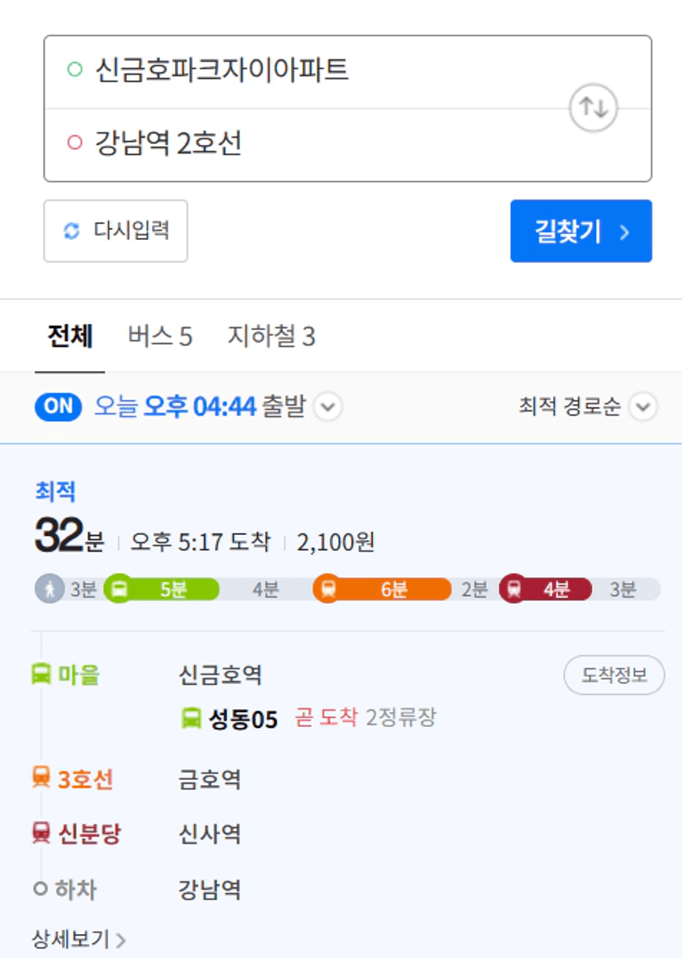This screenshot has height=958, width=682.
Task: Swap origin and destination with arrows icon
Action: (593, 108)
